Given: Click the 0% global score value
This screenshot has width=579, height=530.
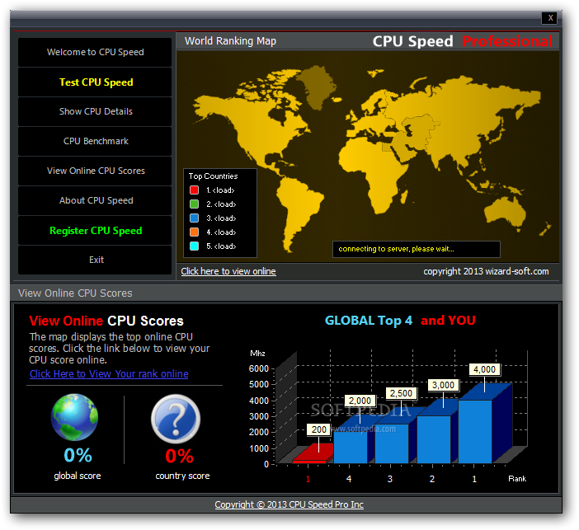Looking at the screenshot, I should [78, 456].
